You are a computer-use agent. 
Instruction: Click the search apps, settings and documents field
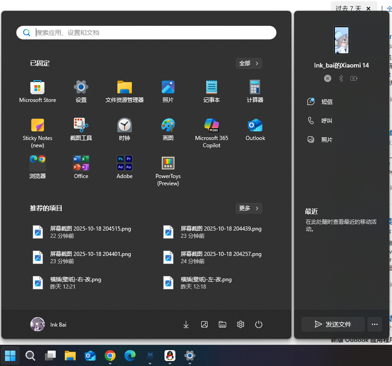click(x=146, y=33)
